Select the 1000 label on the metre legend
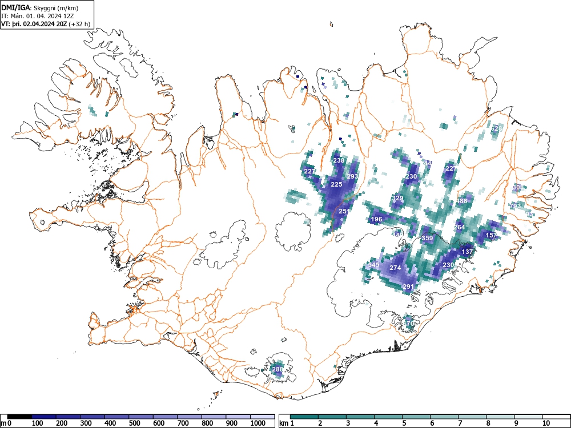 point(258,423)
